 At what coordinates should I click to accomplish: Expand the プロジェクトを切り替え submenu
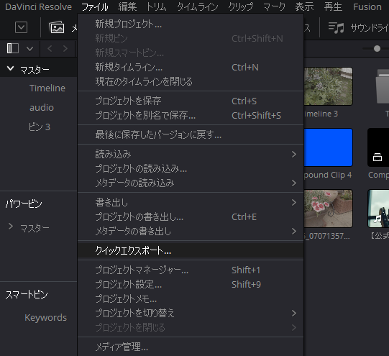click(x=191, y=314)
